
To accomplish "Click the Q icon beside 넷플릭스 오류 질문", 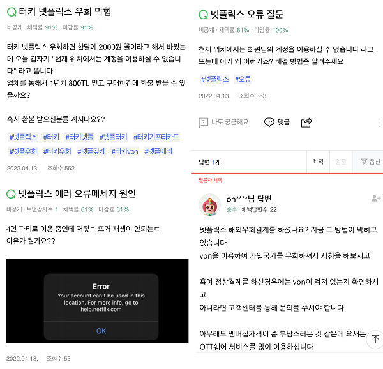I will [203, 15].
